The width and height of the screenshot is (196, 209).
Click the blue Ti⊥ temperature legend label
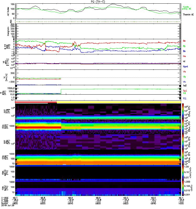(185, 98)
